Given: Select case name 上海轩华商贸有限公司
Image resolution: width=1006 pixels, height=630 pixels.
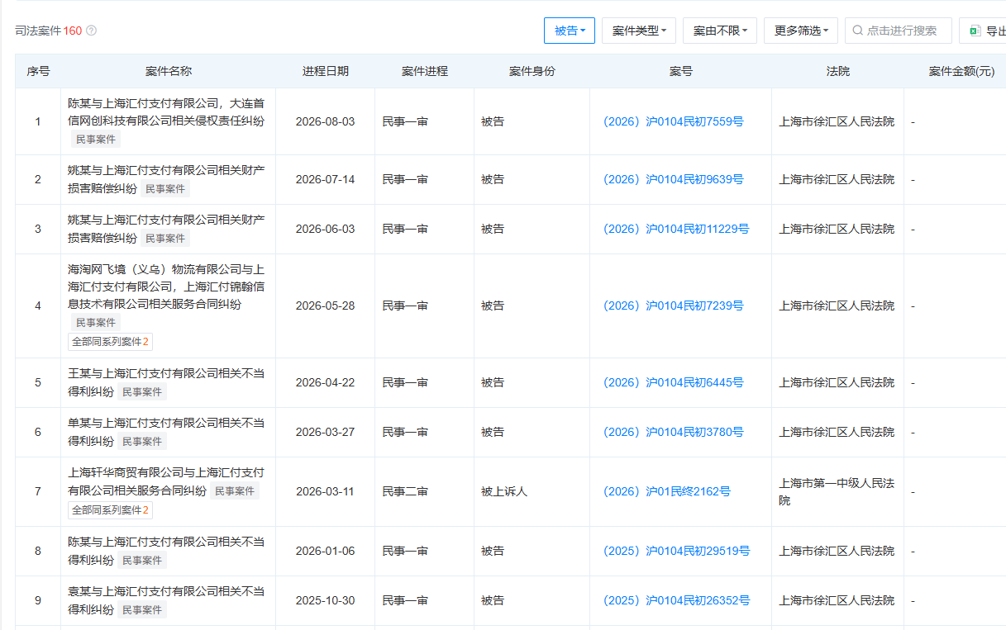Looking at the screenshot, I should (166, 481).
